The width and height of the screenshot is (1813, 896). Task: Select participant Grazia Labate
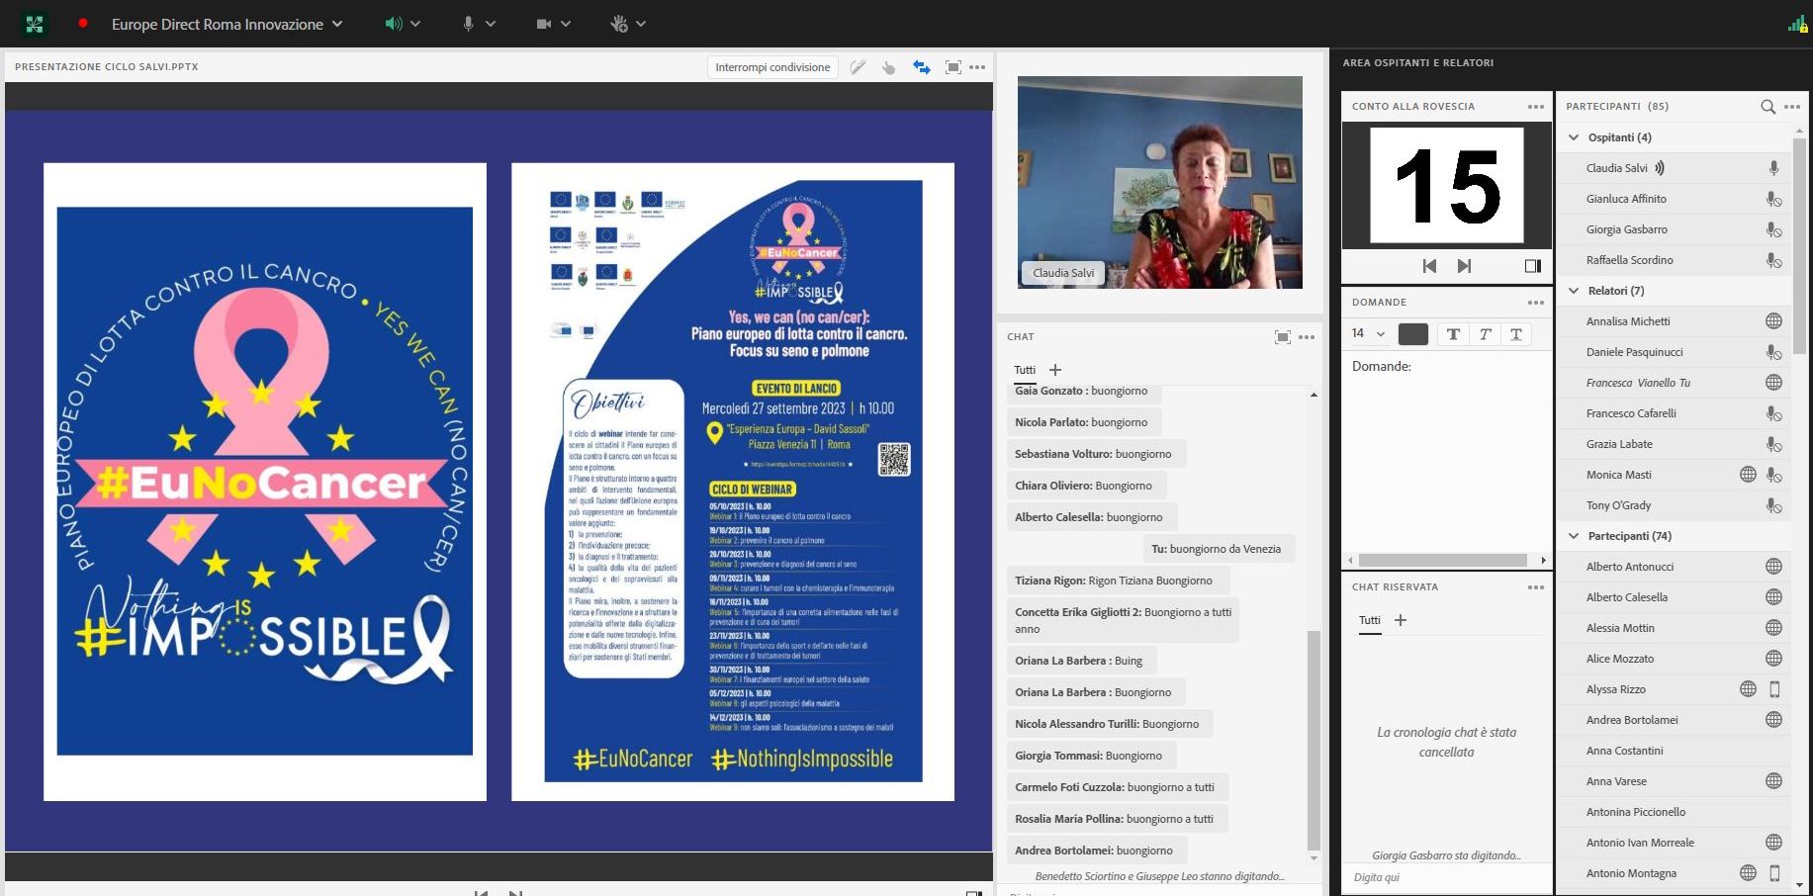click(1675, 444)
